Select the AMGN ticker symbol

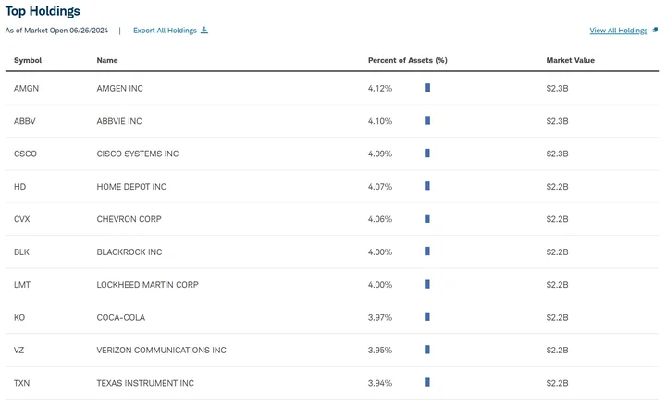pyautogui.click(x=27, y=89)
